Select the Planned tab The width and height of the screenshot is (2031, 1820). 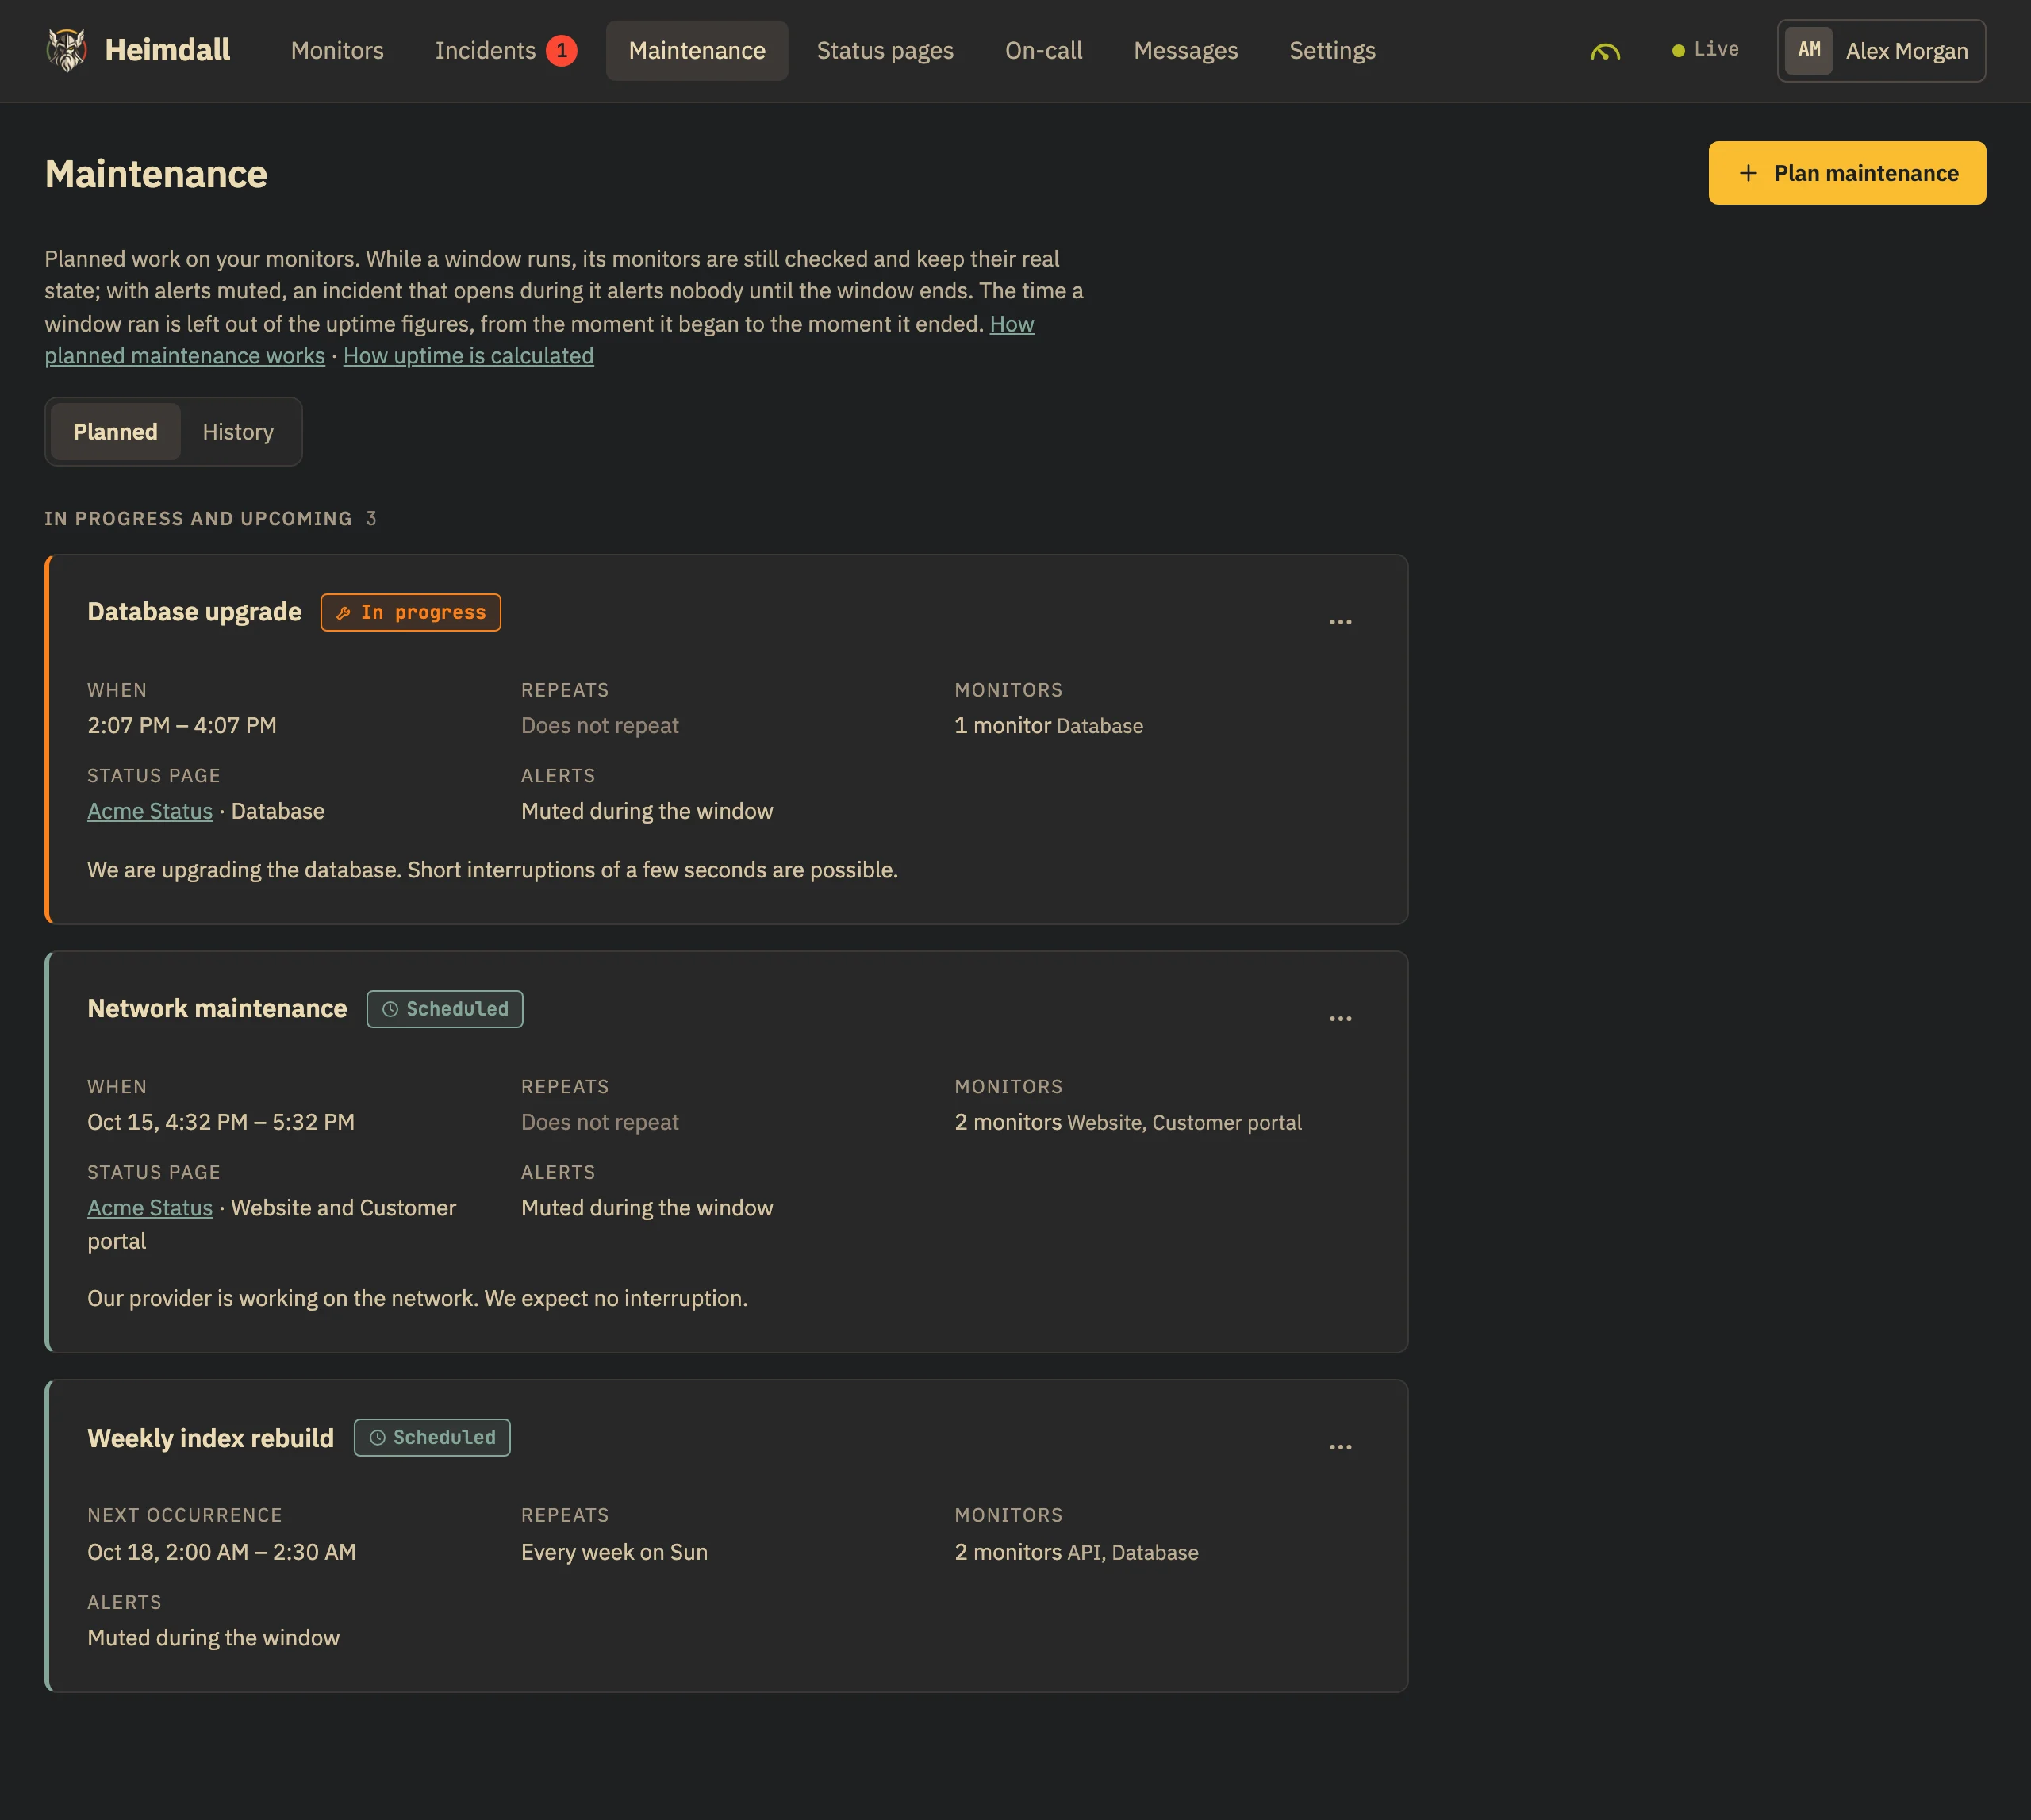pos(115,431)
